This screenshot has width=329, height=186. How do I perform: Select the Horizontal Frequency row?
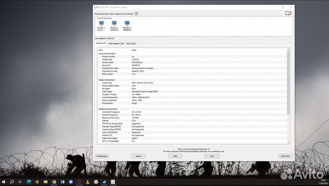[192, 112]
